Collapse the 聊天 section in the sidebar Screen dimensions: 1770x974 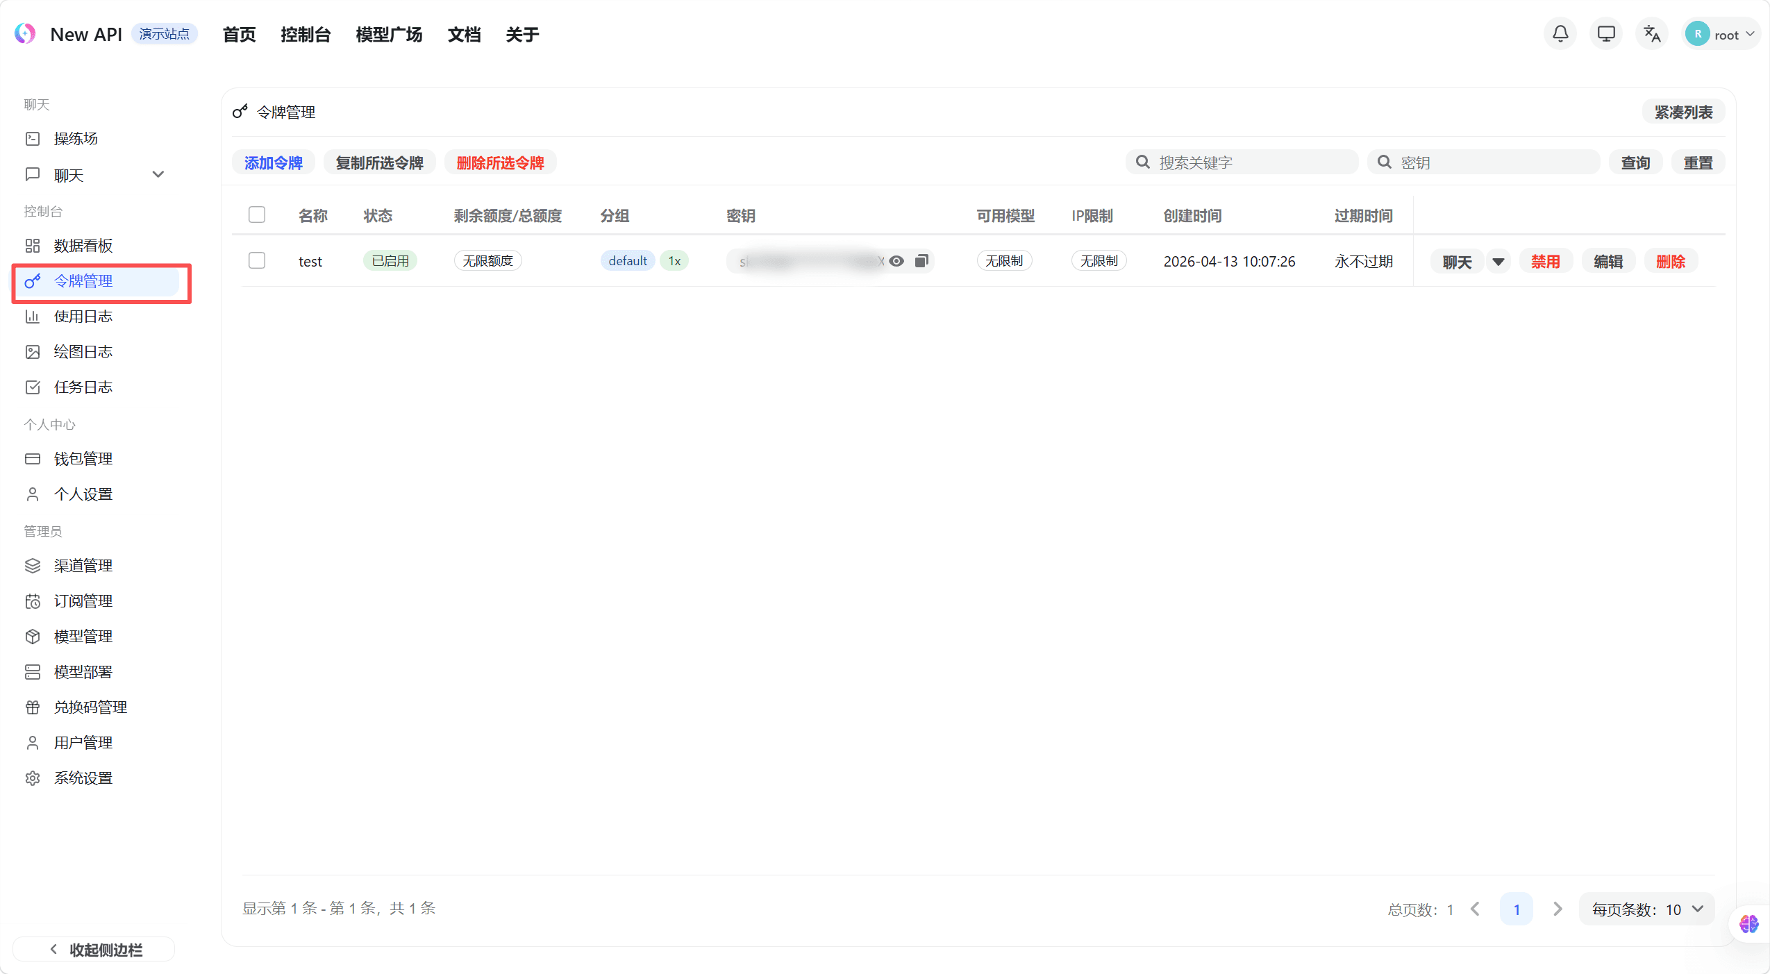click(x=158, y=174)
